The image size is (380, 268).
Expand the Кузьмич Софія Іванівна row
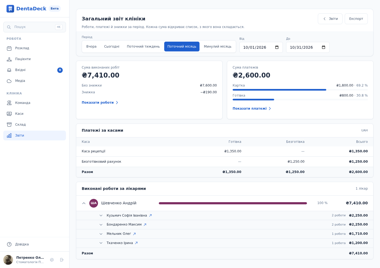click(101, 215)
